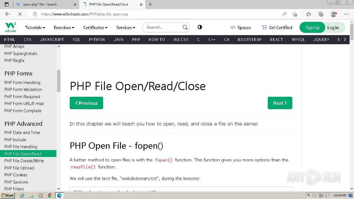This screenshot has width=354, height=199.
Task: Click the Sign Up button
Action: (312, 27)
